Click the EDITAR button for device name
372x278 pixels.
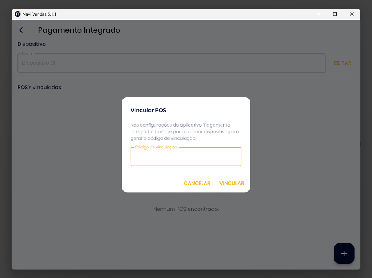coord(342,63)
